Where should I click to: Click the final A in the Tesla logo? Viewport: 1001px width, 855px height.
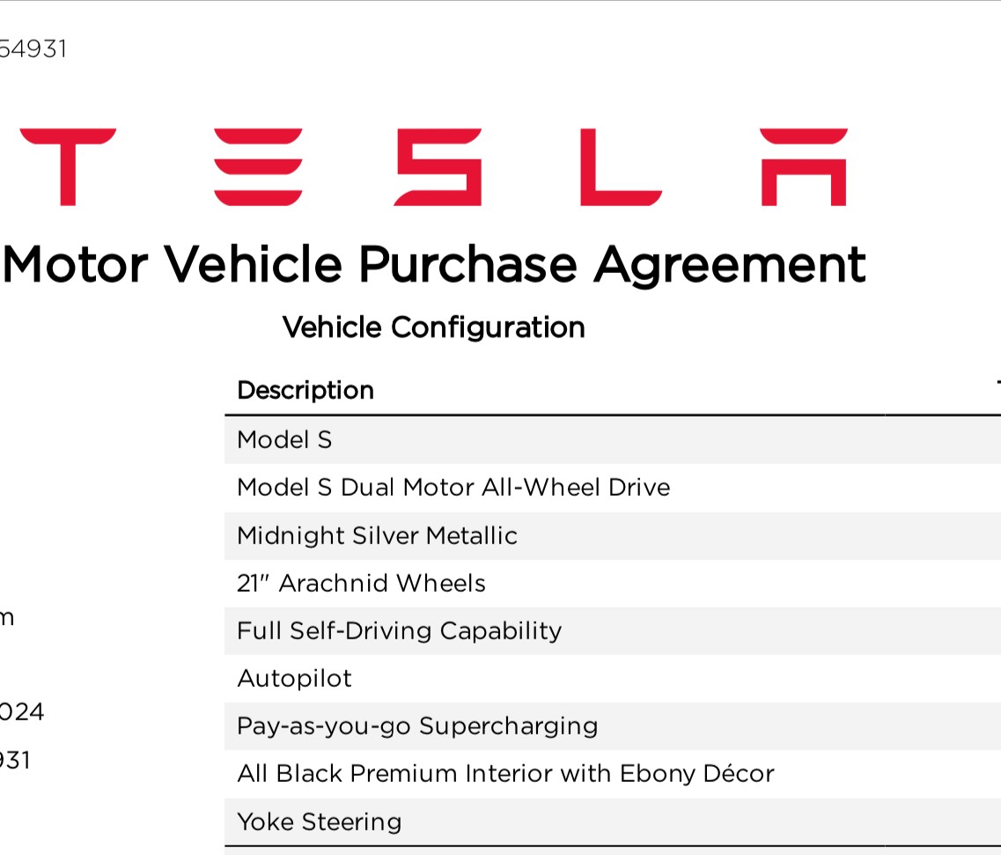tap(803, 166)
